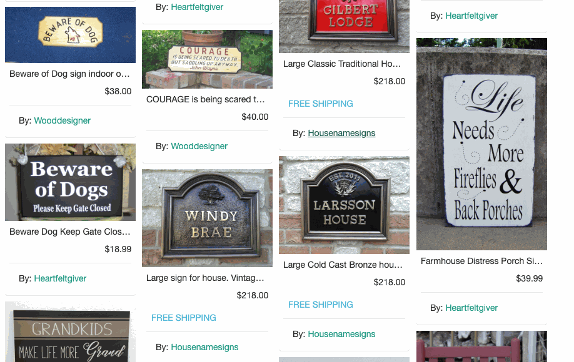The height and width of the screenshot is (362, 574).
Task: Open the Farmhouse Distress Porch Sign title
Action: click(481, 261)
